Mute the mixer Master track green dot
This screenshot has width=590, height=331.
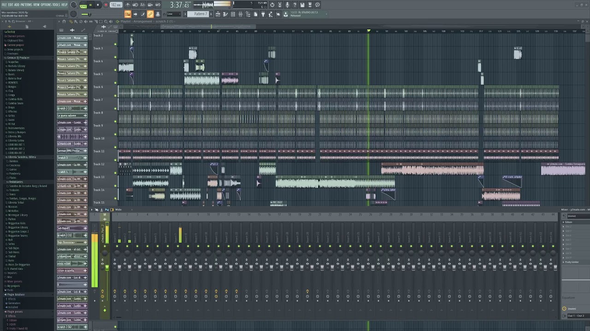coord(105,246)
